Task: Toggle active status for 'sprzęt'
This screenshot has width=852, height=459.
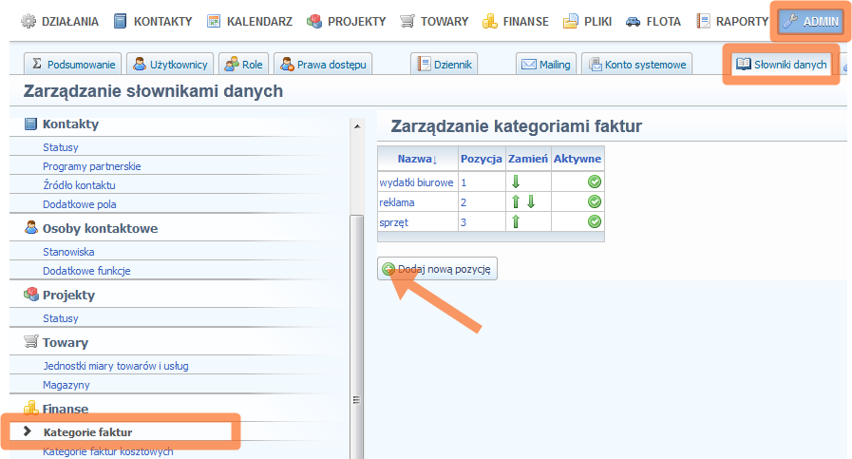Action: (x=594, y=221)
